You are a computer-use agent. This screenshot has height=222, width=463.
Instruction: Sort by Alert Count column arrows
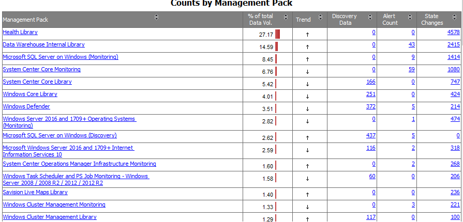410,18
